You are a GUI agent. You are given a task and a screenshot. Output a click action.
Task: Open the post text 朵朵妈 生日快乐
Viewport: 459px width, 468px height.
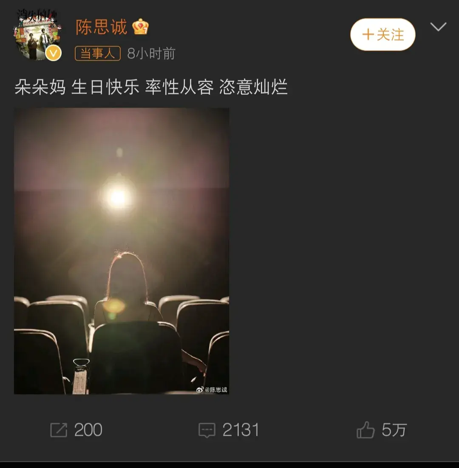click(77, 87)
